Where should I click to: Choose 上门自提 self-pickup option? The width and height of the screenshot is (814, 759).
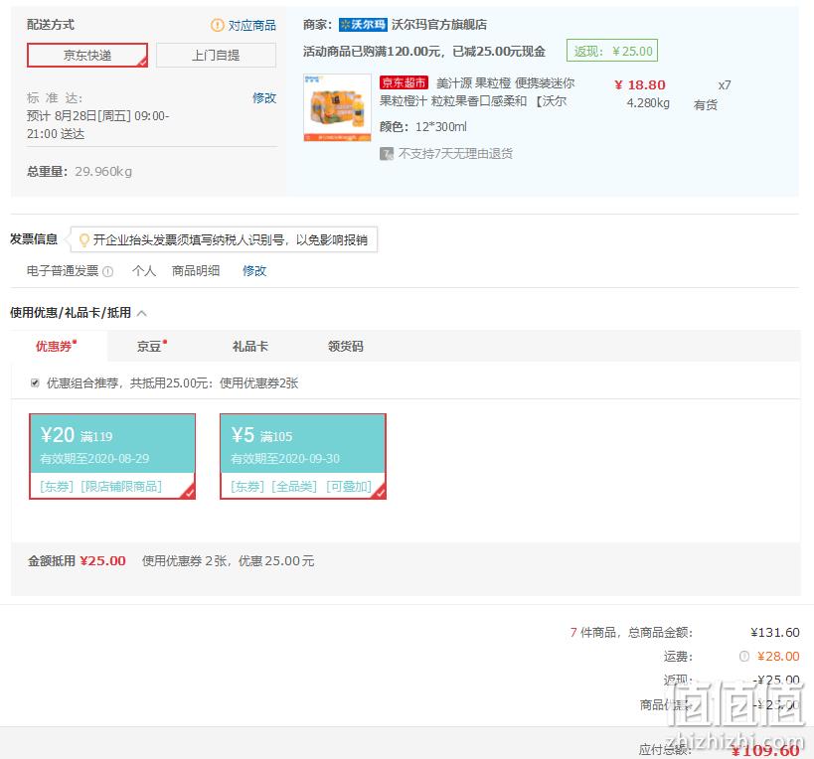216,55
